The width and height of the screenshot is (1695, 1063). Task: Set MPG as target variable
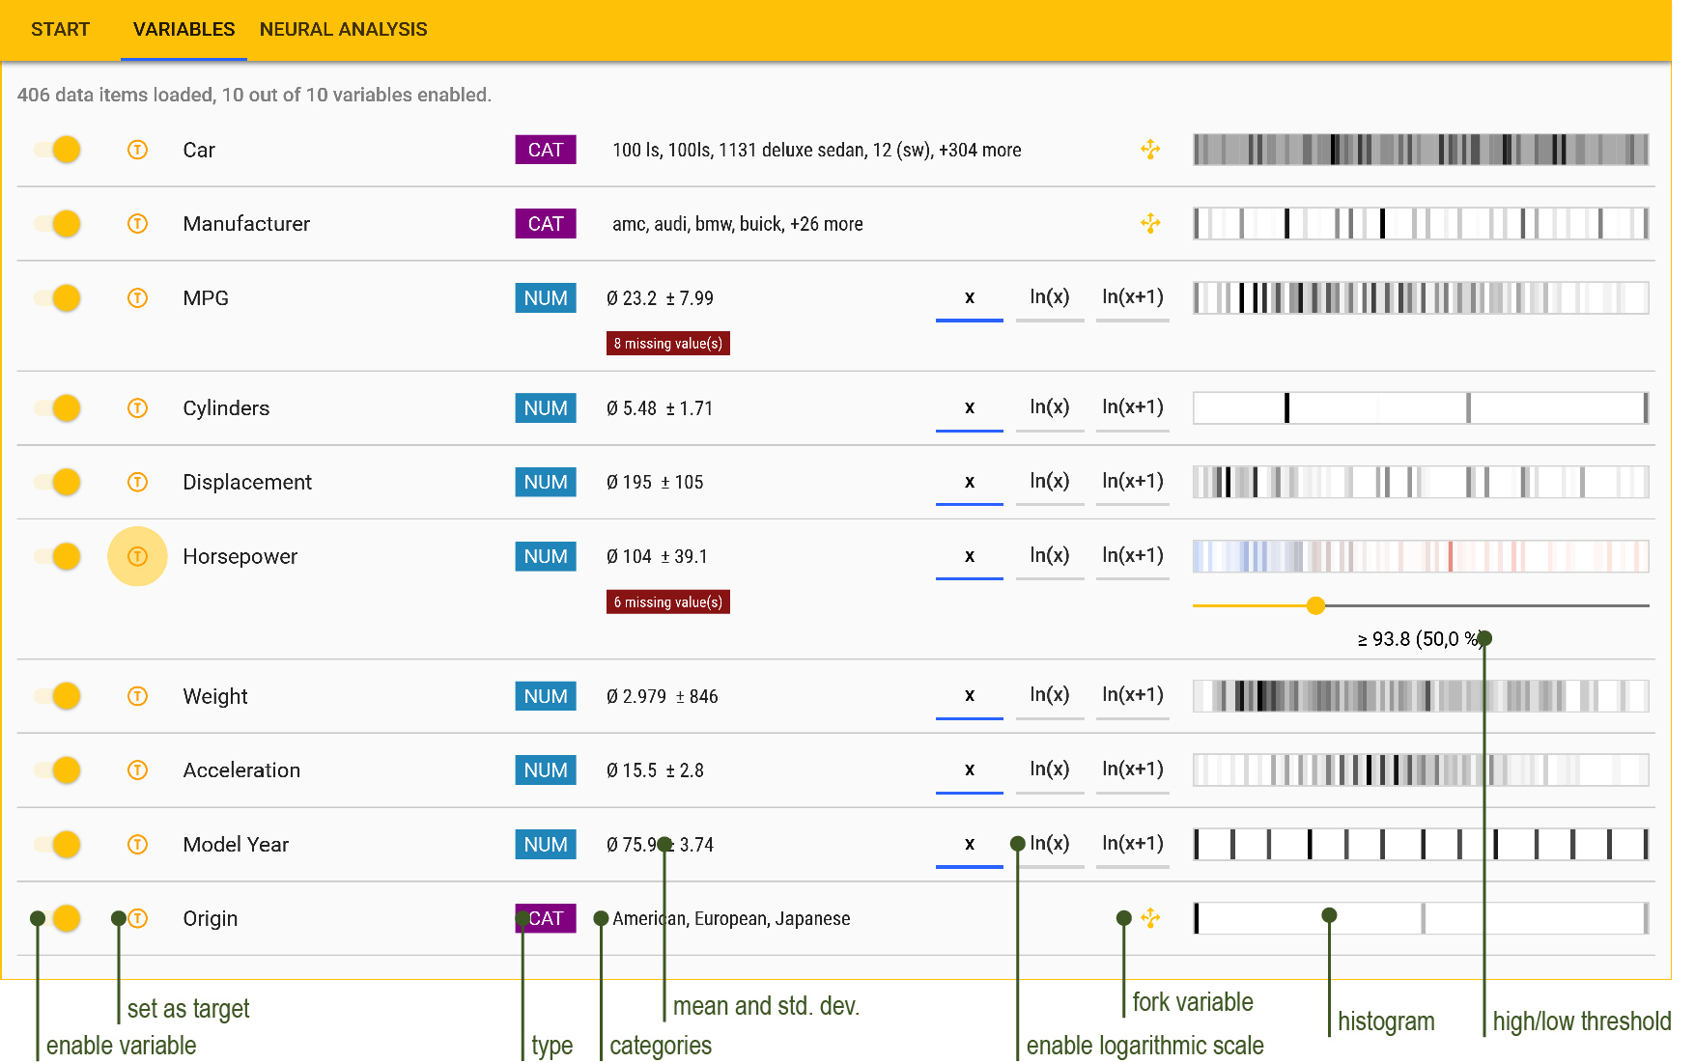pyautogui.click(x=138, y=298)
